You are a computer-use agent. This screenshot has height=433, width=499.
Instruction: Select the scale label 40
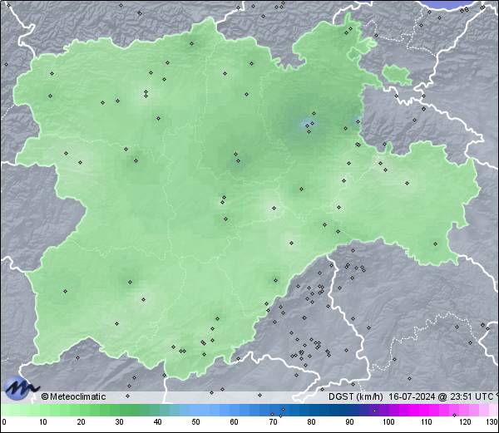click(158, 422)
